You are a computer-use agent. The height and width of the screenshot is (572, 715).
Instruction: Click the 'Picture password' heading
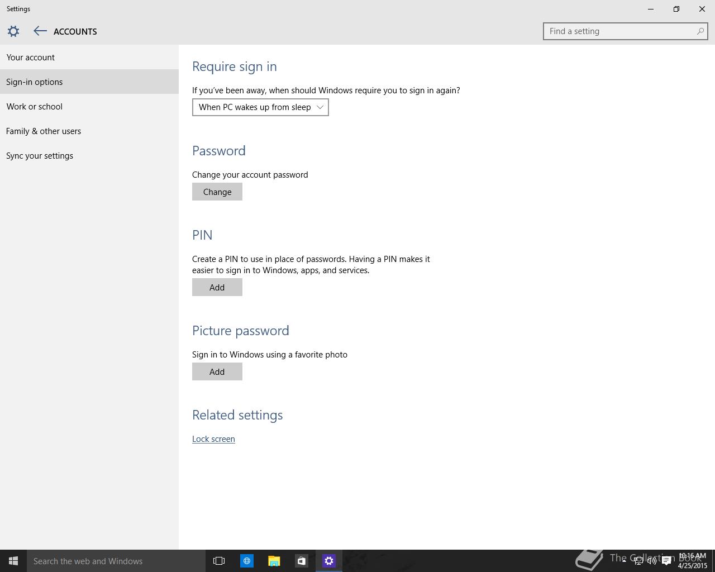241,331
